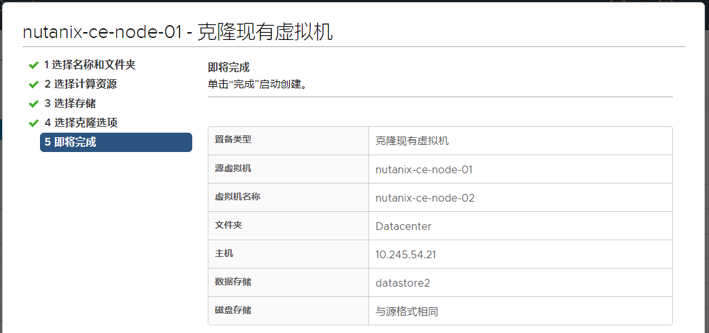The width and height of the screenshot is (709, 333).
Task: Go to step 3 选择存储
Action: coord(70,103)
